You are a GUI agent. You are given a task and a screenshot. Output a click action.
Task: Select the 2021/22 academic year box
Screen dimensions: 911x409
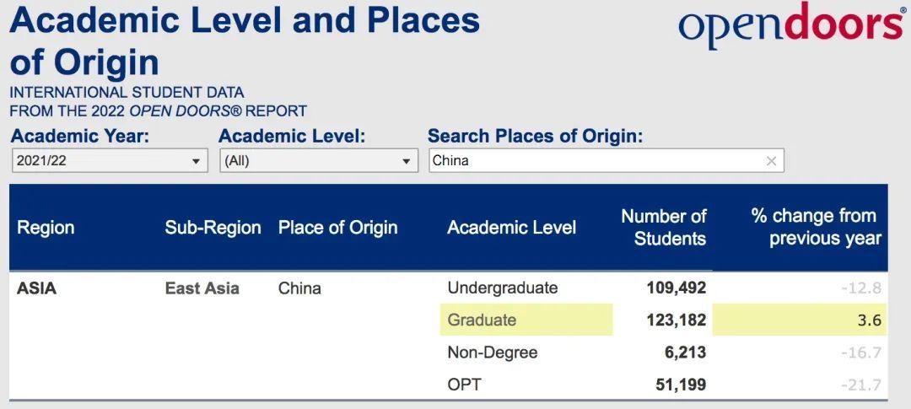click(x=110, y=161)
